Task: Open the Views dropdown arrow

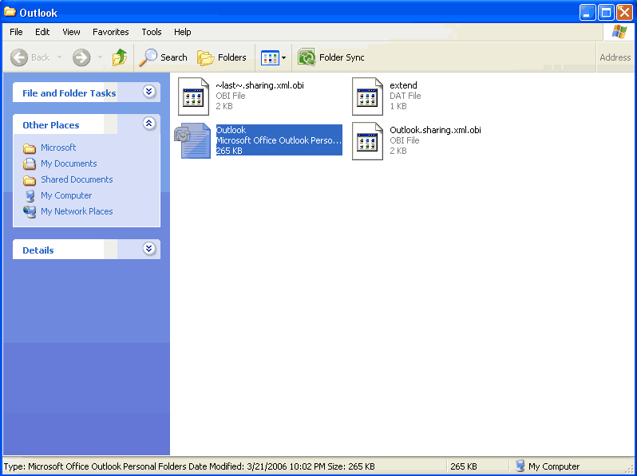Action: 283,58
